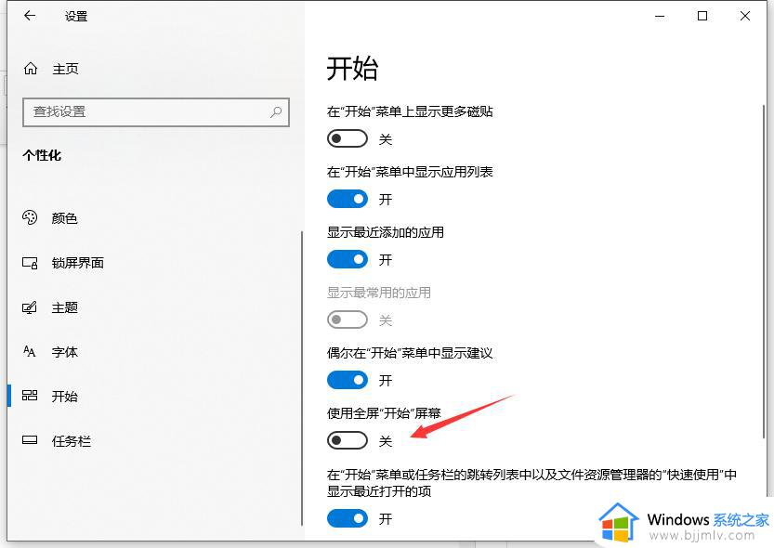Go back with the arrow icon

point(30,16)
